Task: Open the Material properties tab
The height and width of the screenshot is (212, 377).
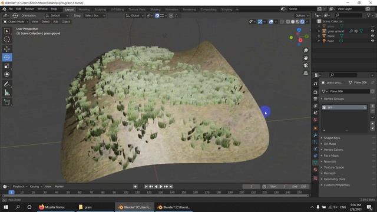Action: pyautogui.click(x=316, y=170)
